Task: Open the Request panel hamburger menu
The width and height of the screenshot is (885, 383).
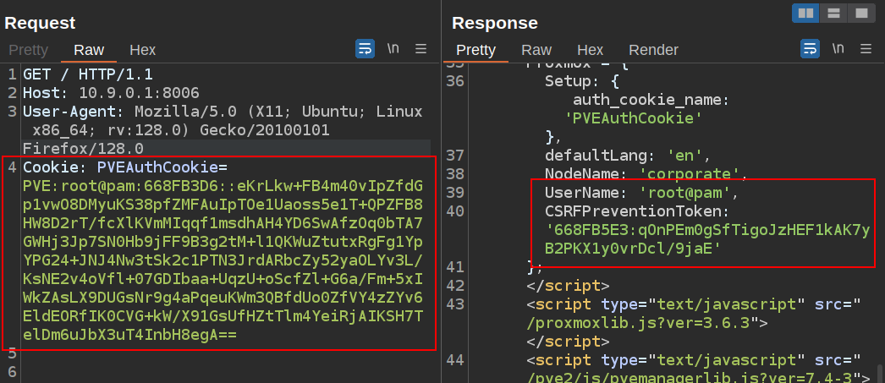Action: coord(421,49)
